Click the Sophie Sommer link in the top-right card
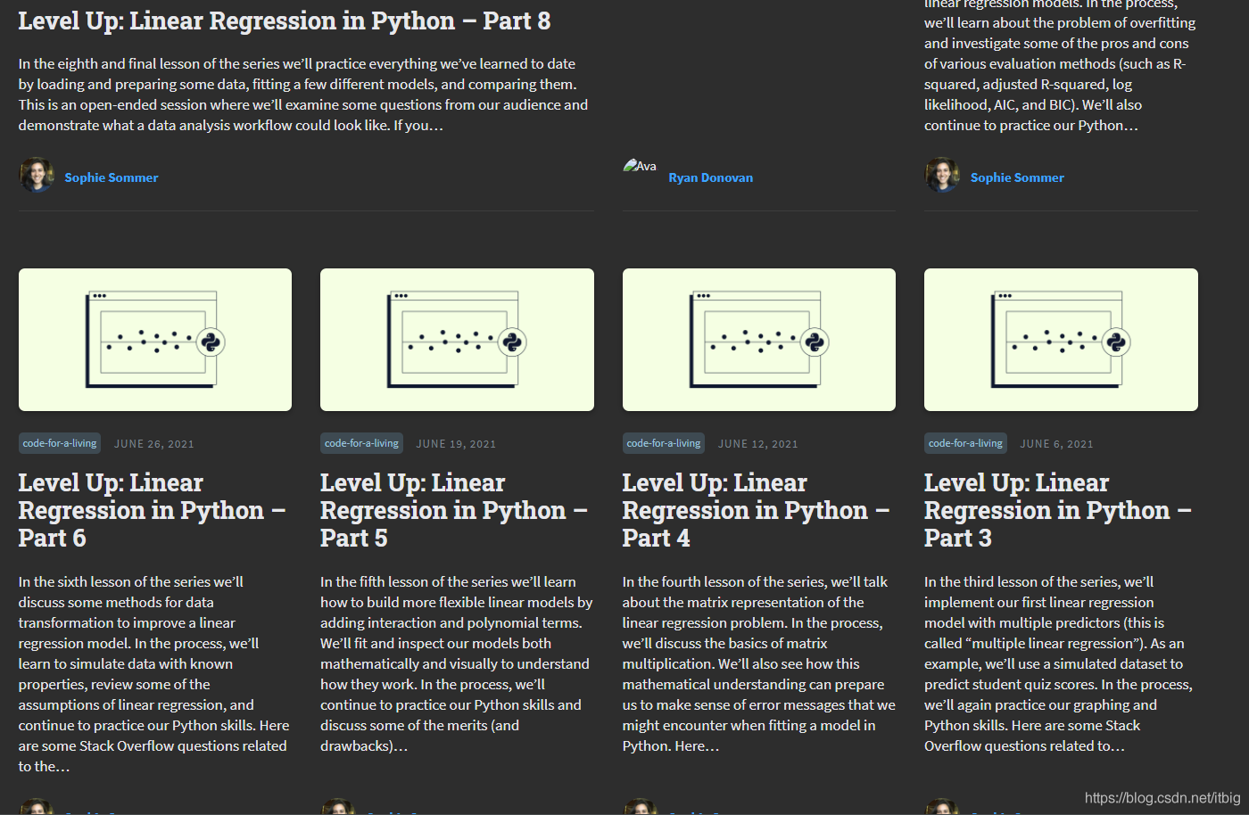This screenshot has width=1249, height=815. [1017, 177]
